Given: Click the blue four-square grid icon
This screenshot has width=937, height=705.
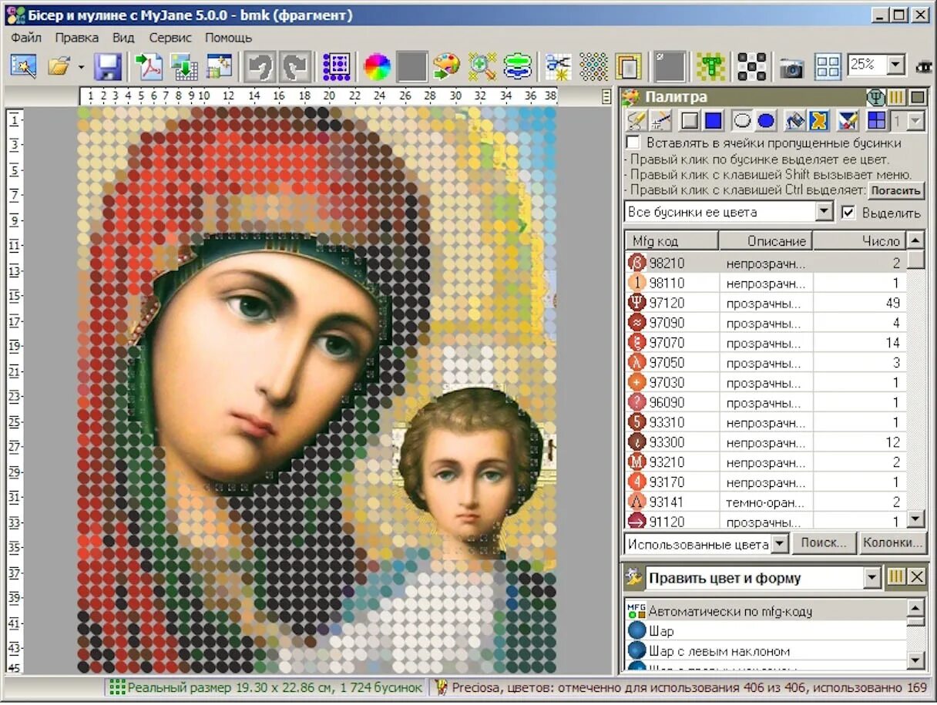Looking at the screenshot, I should point(877,120).
